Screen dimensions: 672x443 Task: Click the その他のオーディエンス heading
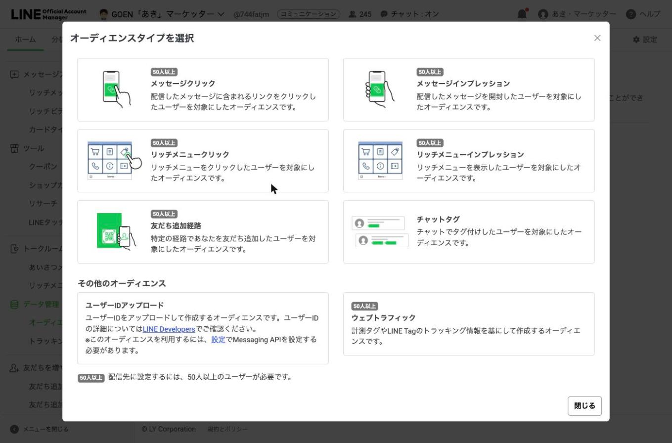122,283
